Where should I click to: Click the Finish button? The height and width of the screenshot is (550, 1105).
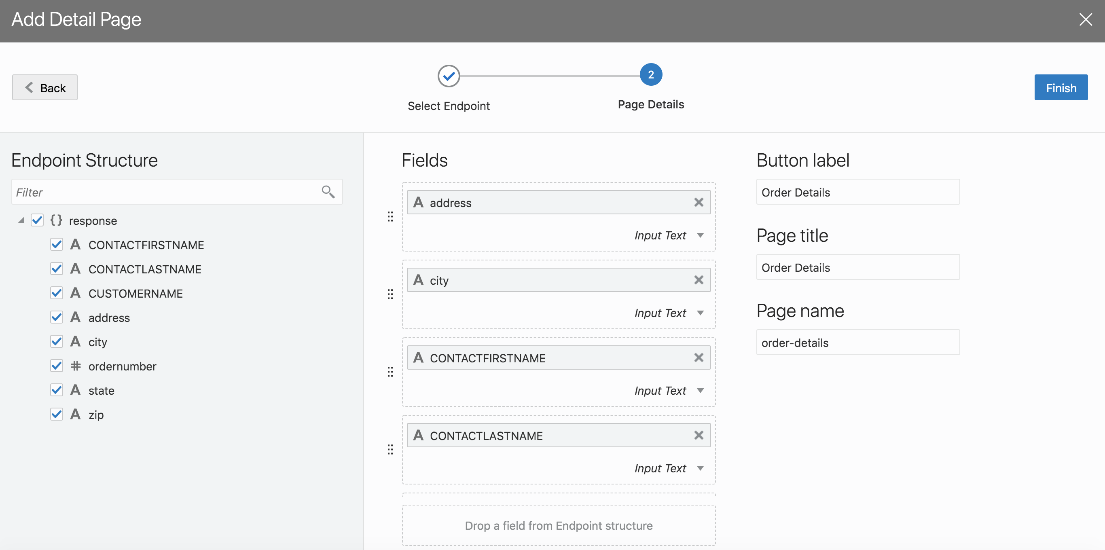click(1061, 87)
